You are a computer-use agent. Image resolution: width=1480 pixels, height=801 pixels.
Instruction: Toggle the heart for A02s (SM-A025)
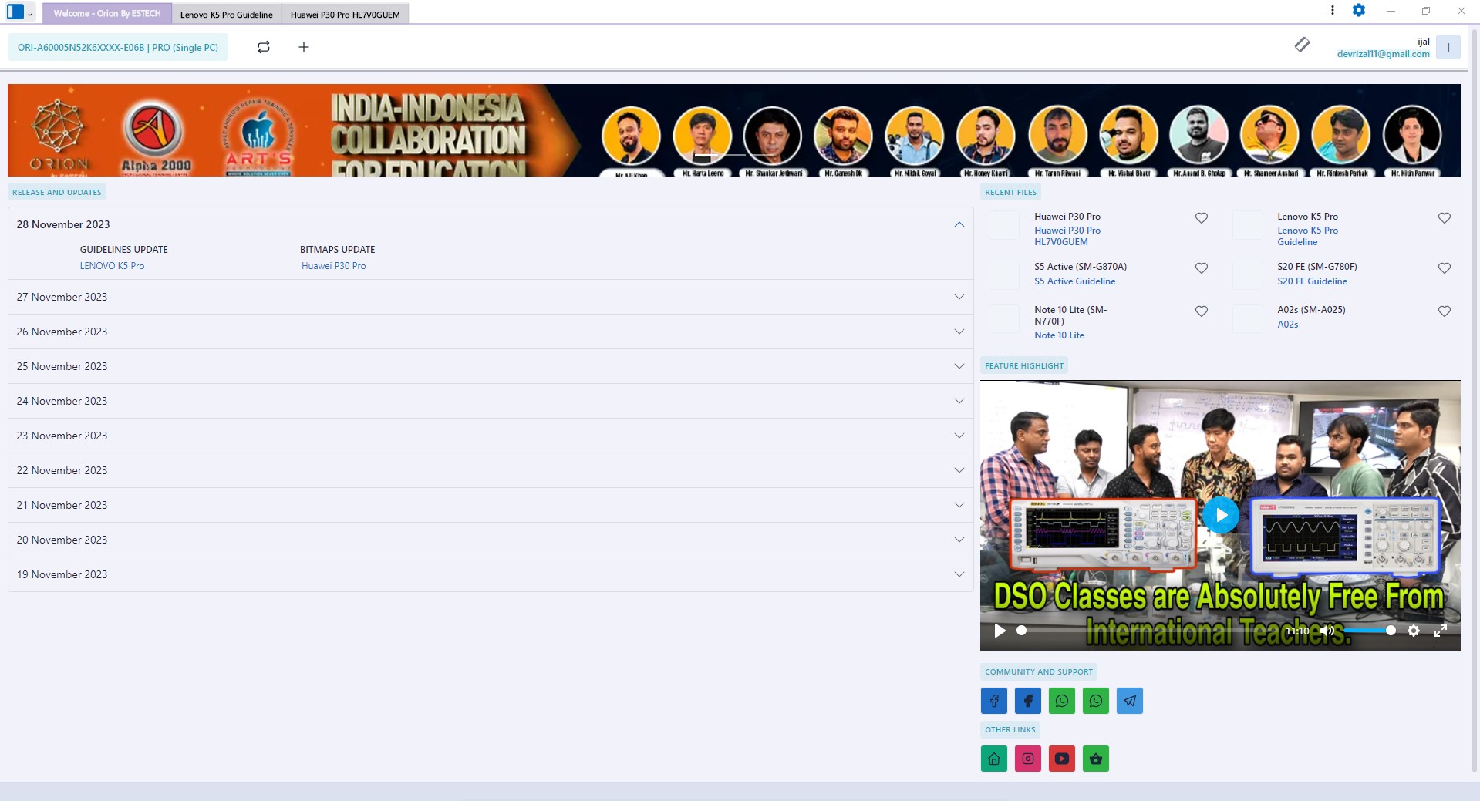click(1445, 311)
